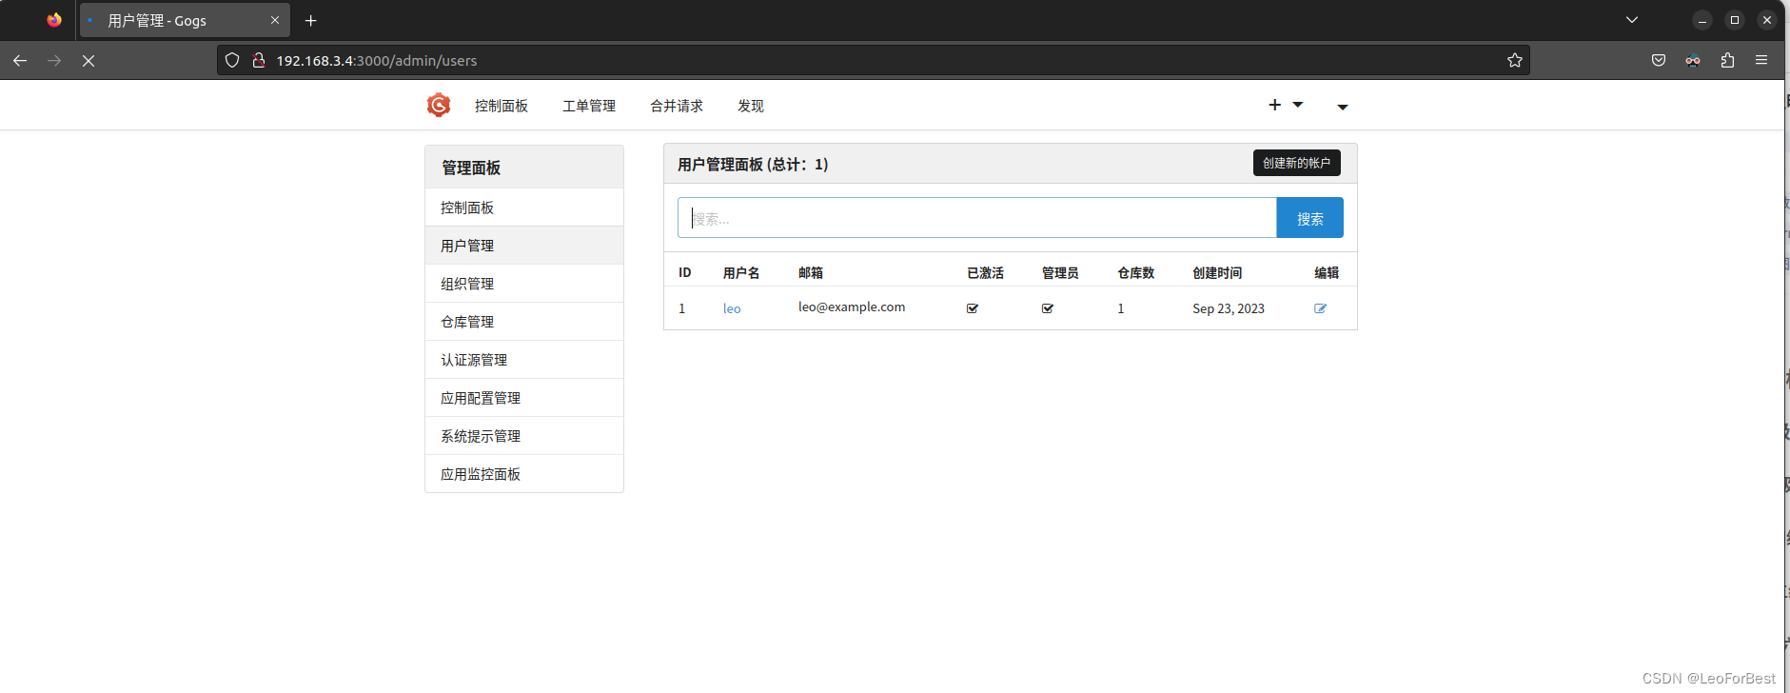Click the 仓库数 column header

[1136, 272]
